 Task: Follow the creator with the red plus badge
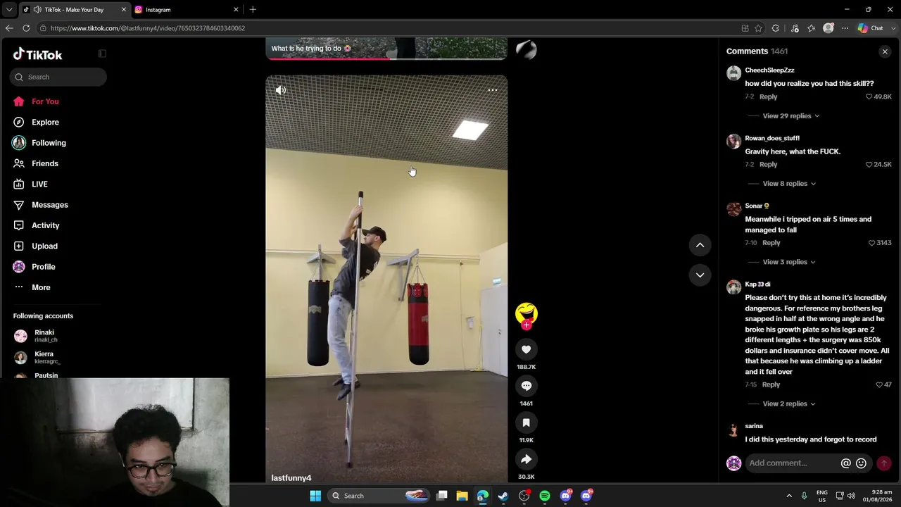pos(527,325)
